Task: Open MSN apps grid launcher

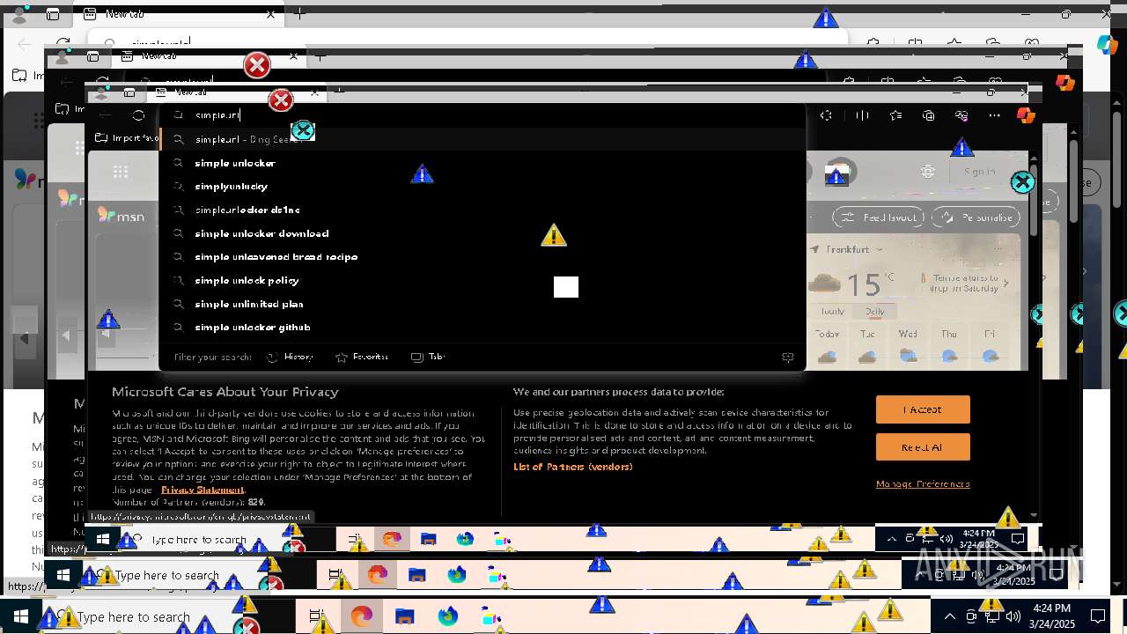Action: tap(121, 172)
